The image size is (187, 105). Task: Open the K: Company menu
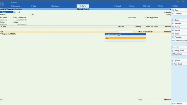click(15, 6)
